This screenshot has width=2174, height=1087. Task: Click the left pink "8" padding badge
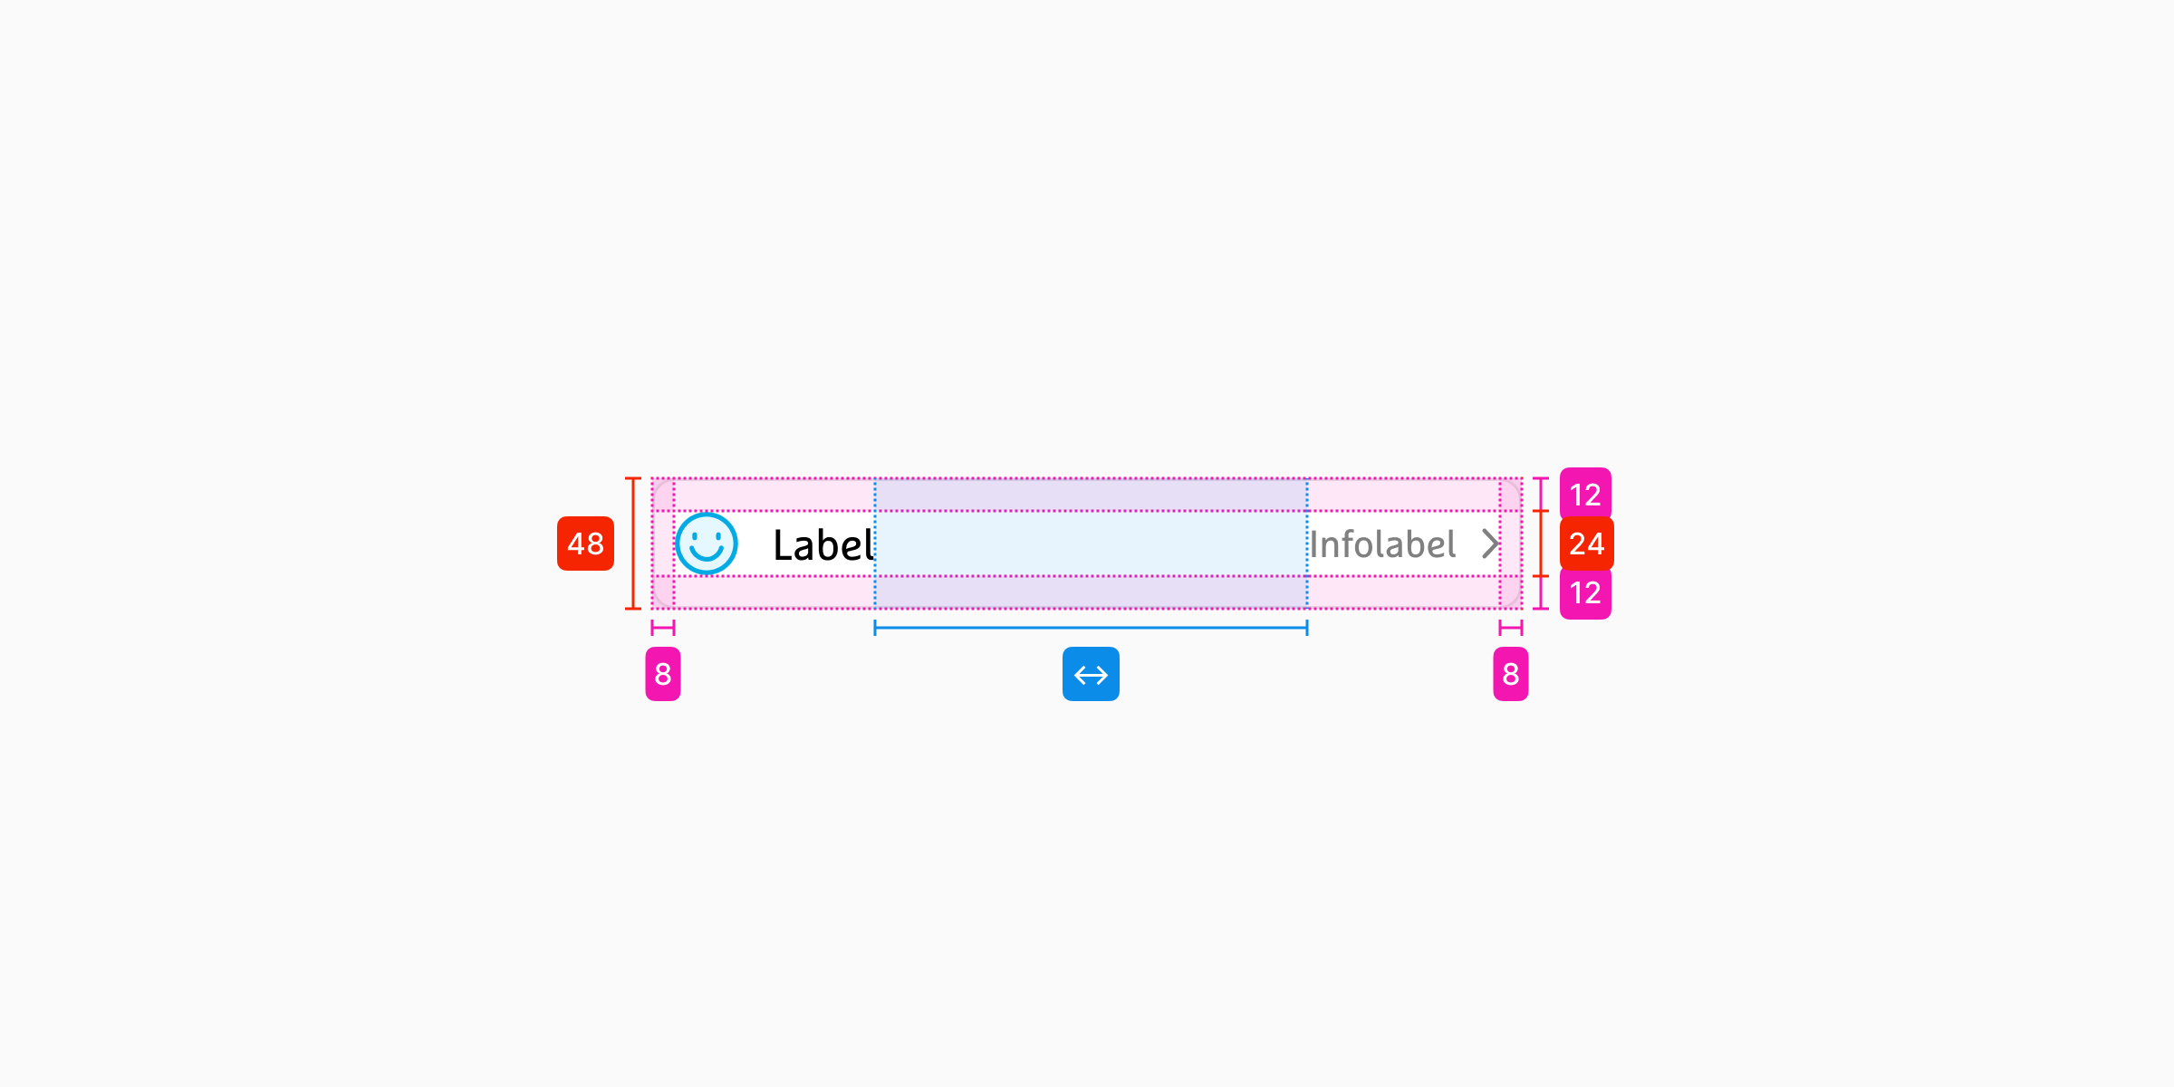663,674
